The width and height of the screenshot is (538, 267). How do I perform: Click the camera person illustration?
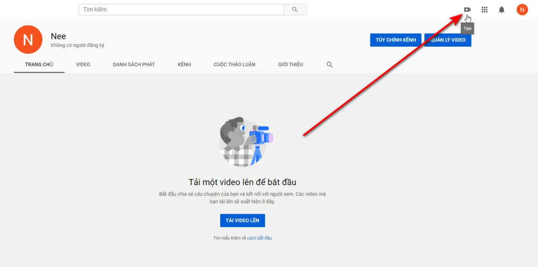click(x=245, y=142)
